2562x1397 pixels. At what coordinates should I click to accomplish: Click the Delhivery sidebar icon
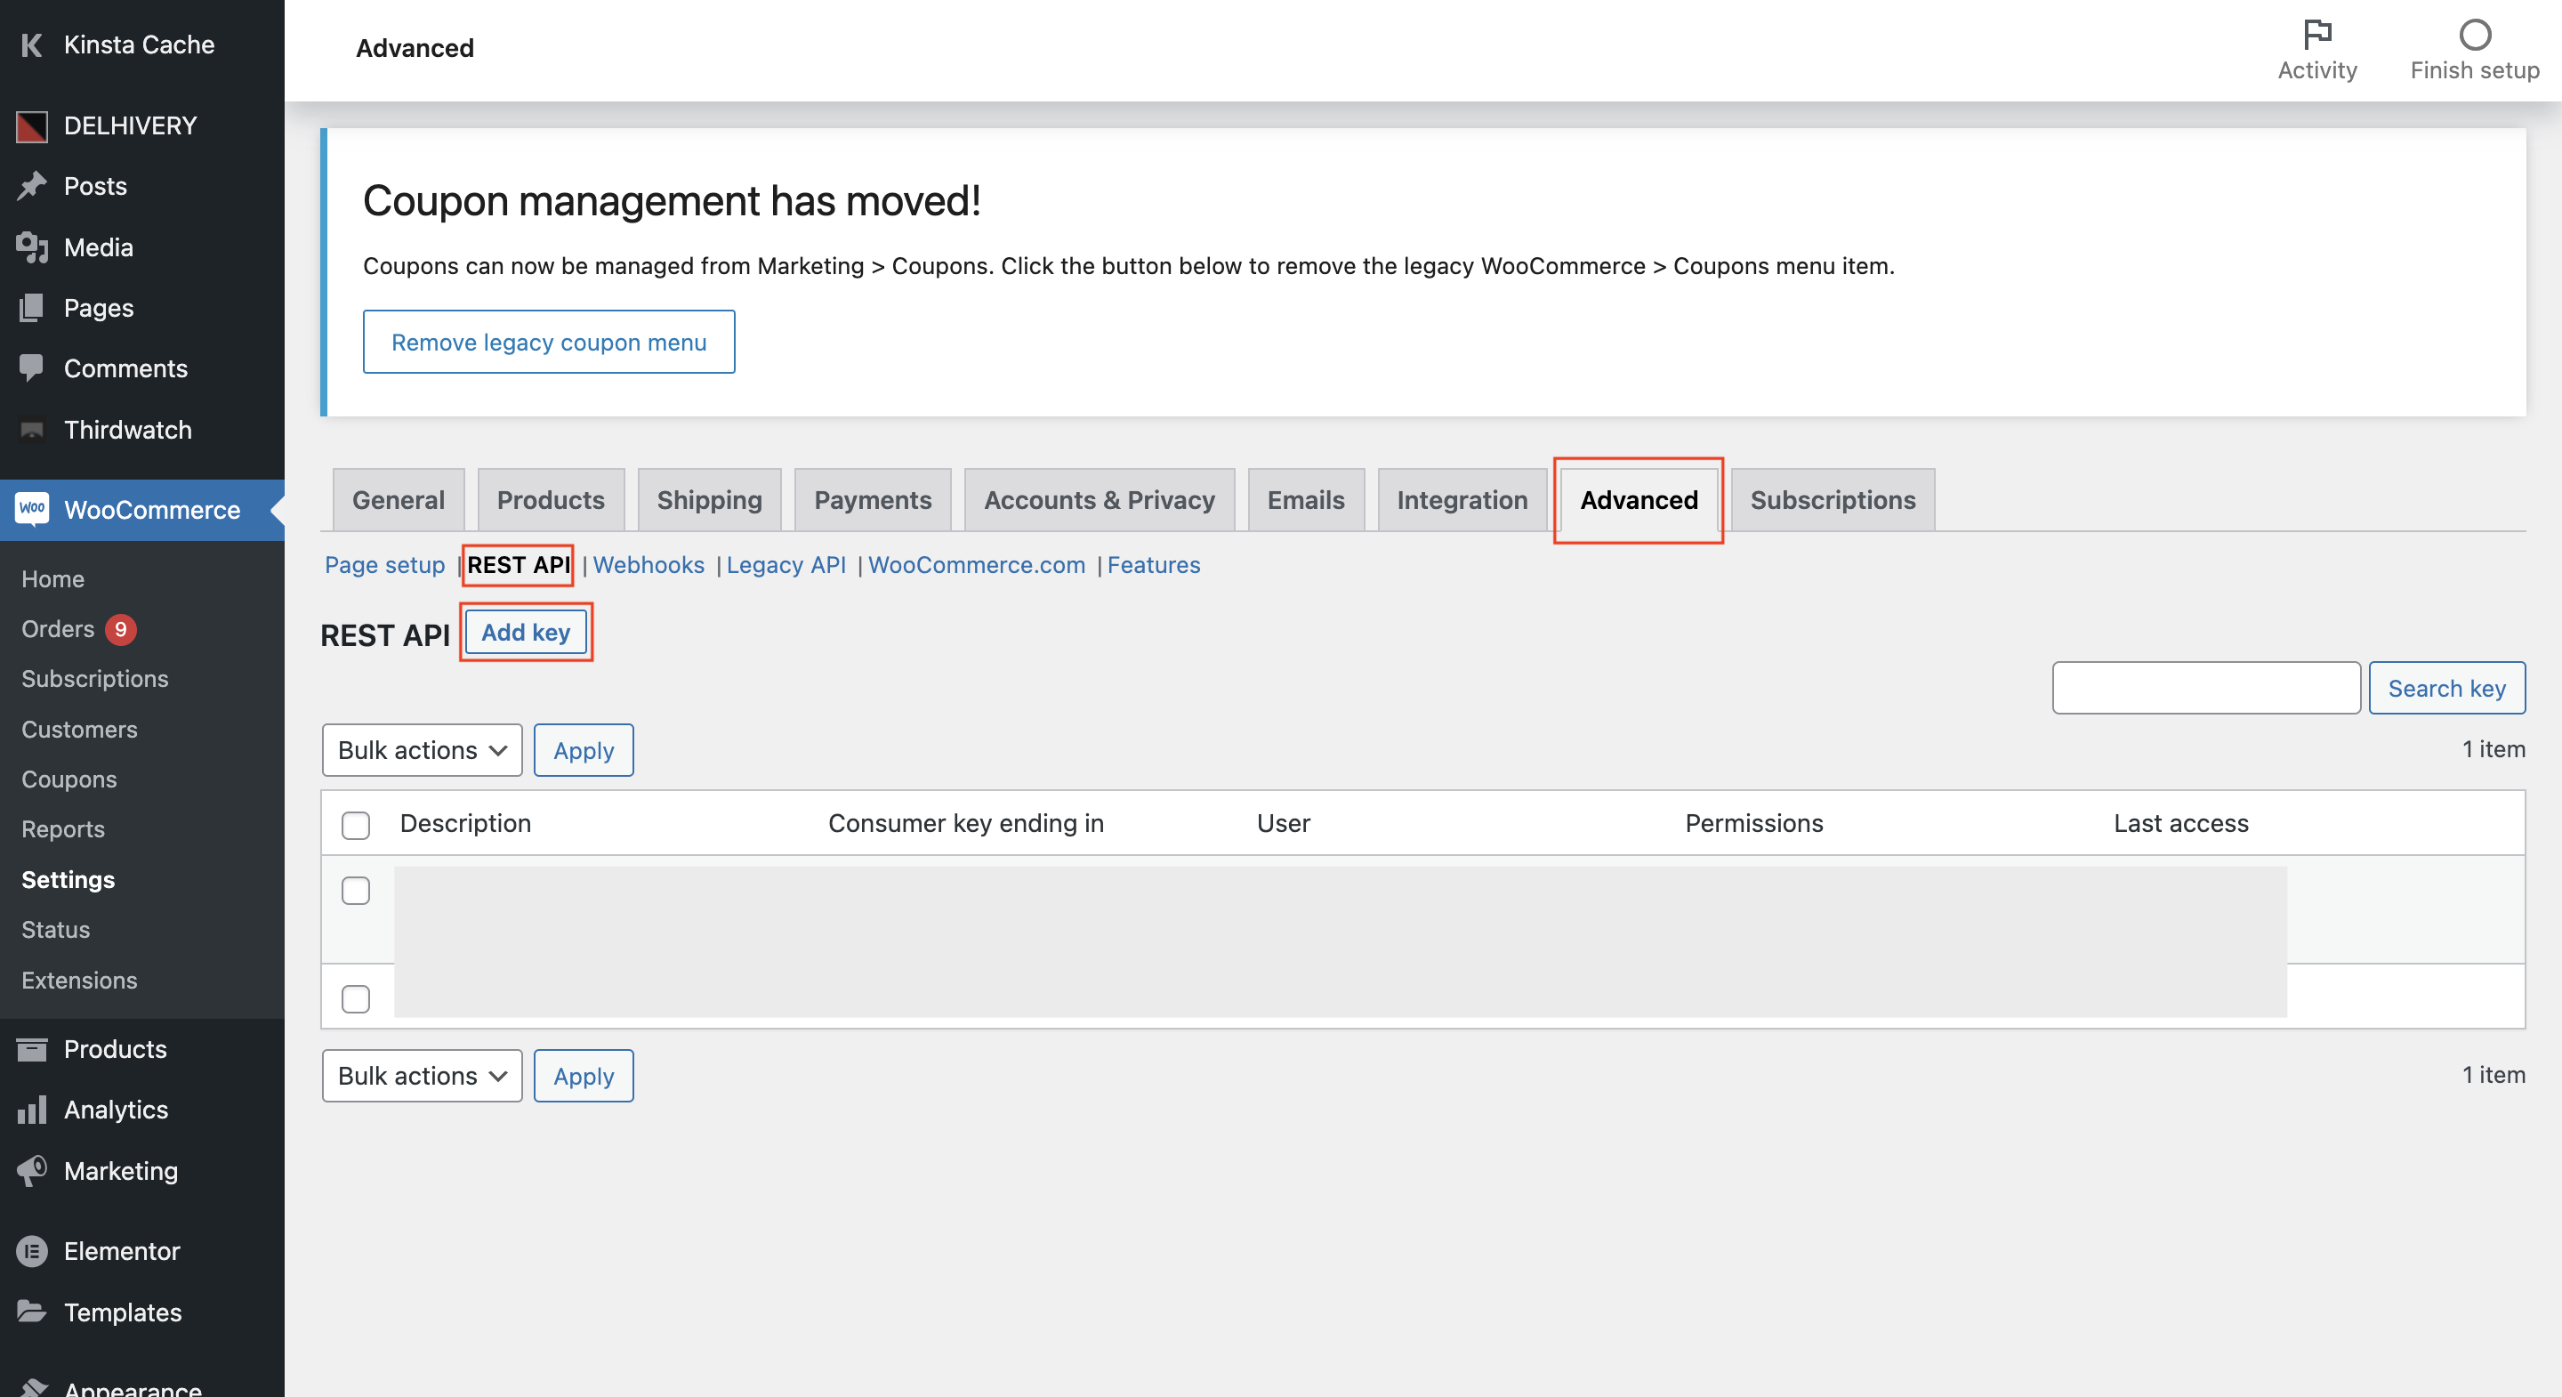tap(32, 125)
